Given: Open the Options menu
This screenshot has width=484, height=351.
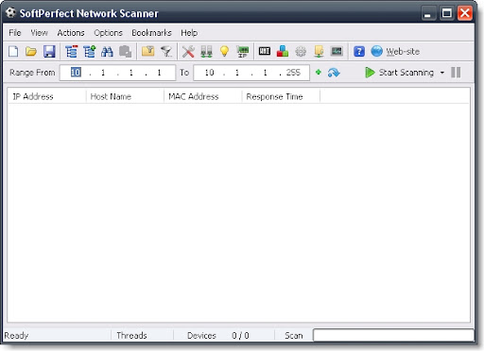Looking at the screenshot, I should pyautogui.click(x=108, y=33).
